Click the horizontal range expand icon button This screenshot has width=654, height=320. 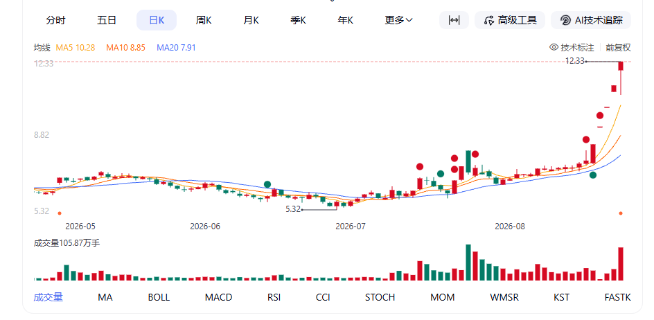click(454, 20)
